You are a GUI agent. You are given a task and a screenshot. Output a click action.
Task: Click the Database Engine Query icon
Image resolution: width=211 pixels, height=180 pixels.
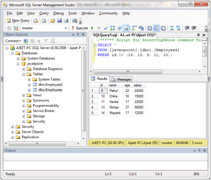tap(36, 20)
